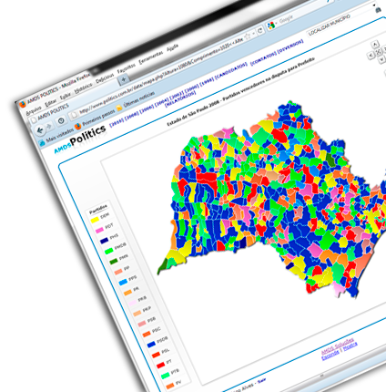
Task: Click the reload page icon in address bar
Action: [259, 31]
